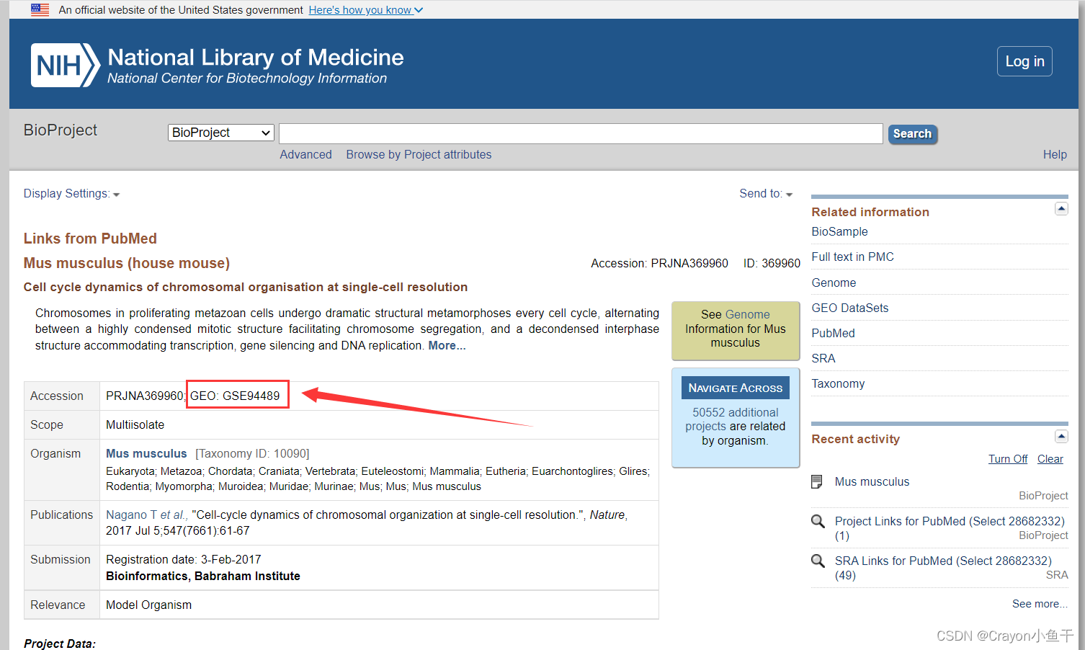
Task: Select the PRJNA369960 accession in the table
Action: tap(145, 396)
